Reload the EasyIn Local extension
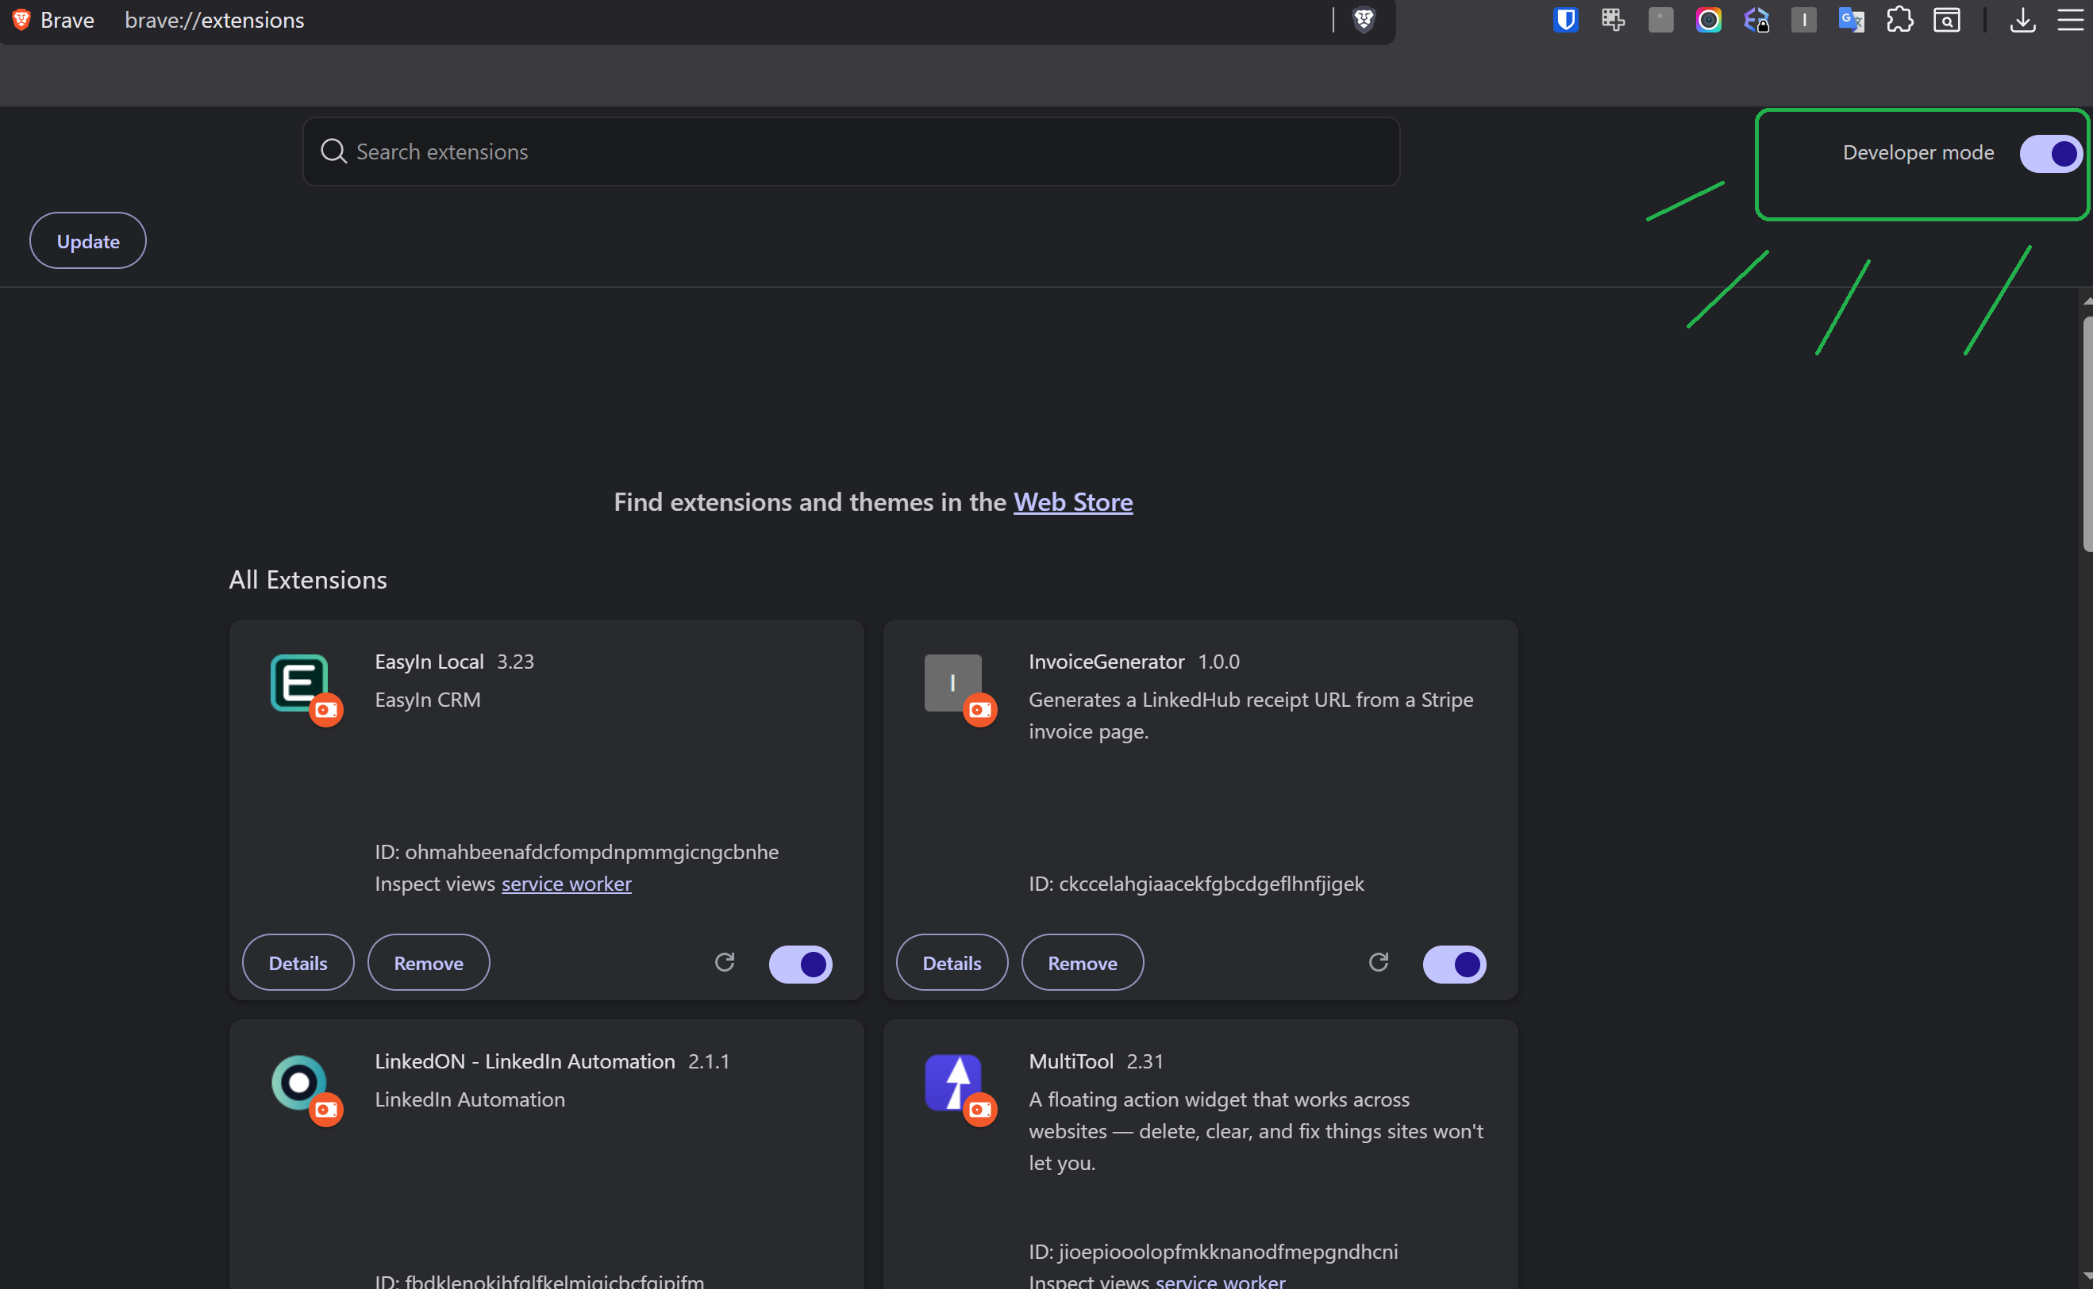 725,962
